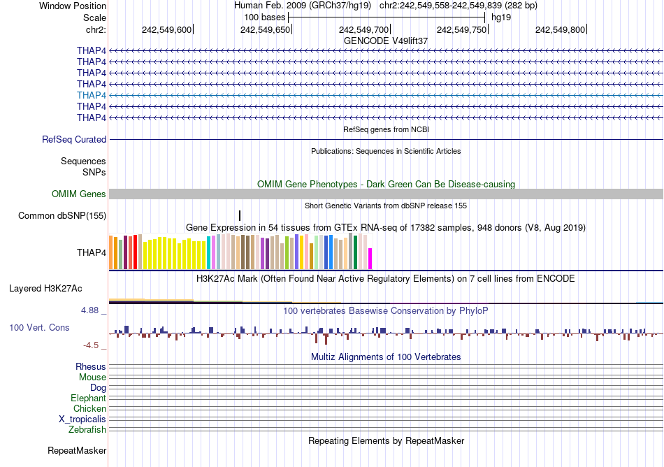Open the Layered H3K27Ac track label
Screen dimensions: 664x467
[x=45, y=288]
